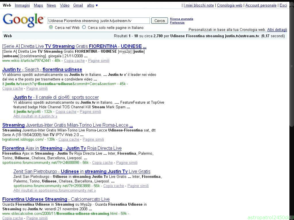The height and width of the screenshot is (220, 294).
Task: Open 'Pagine simili' for tvgratisnet.iobloggo.com result
Action: [x=93, y=140]
